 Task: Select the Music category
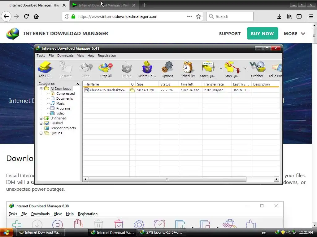click(60, 103)
